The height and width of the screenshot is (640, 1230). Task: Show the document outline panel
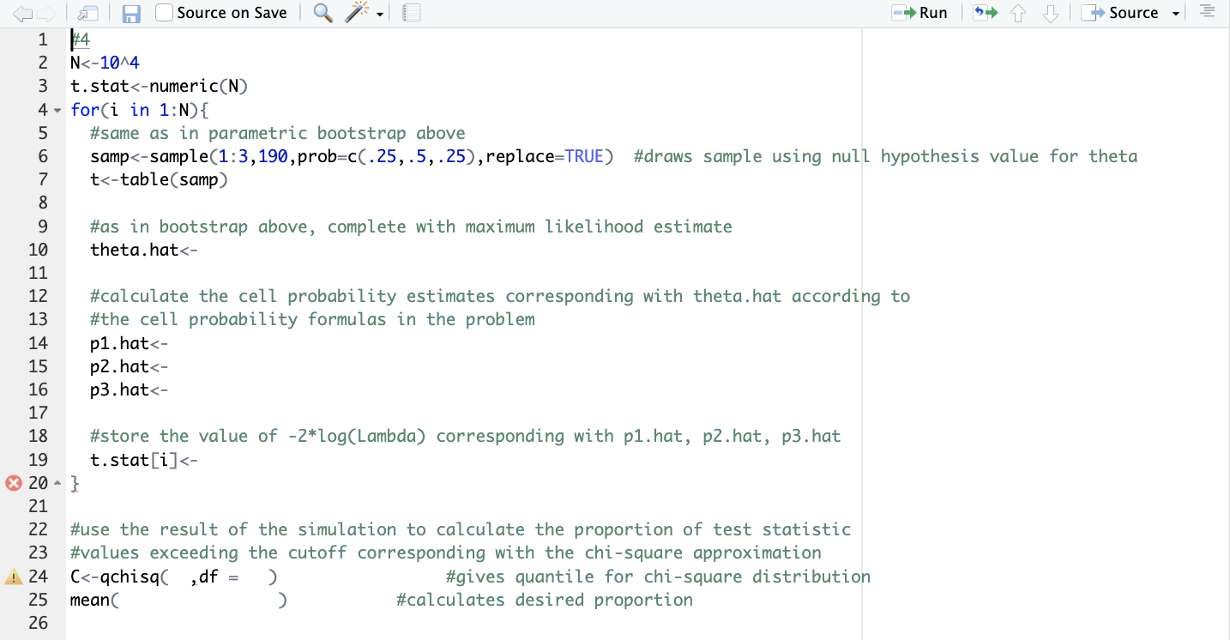[x=1206, y=12]
